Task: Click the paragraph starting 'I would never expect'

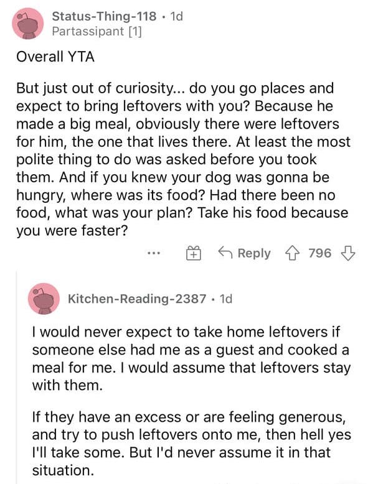Action: [x=191, y=359]
